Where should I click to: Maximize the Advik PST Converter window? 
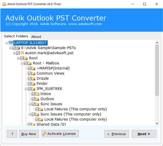click(x=144, y=4)
